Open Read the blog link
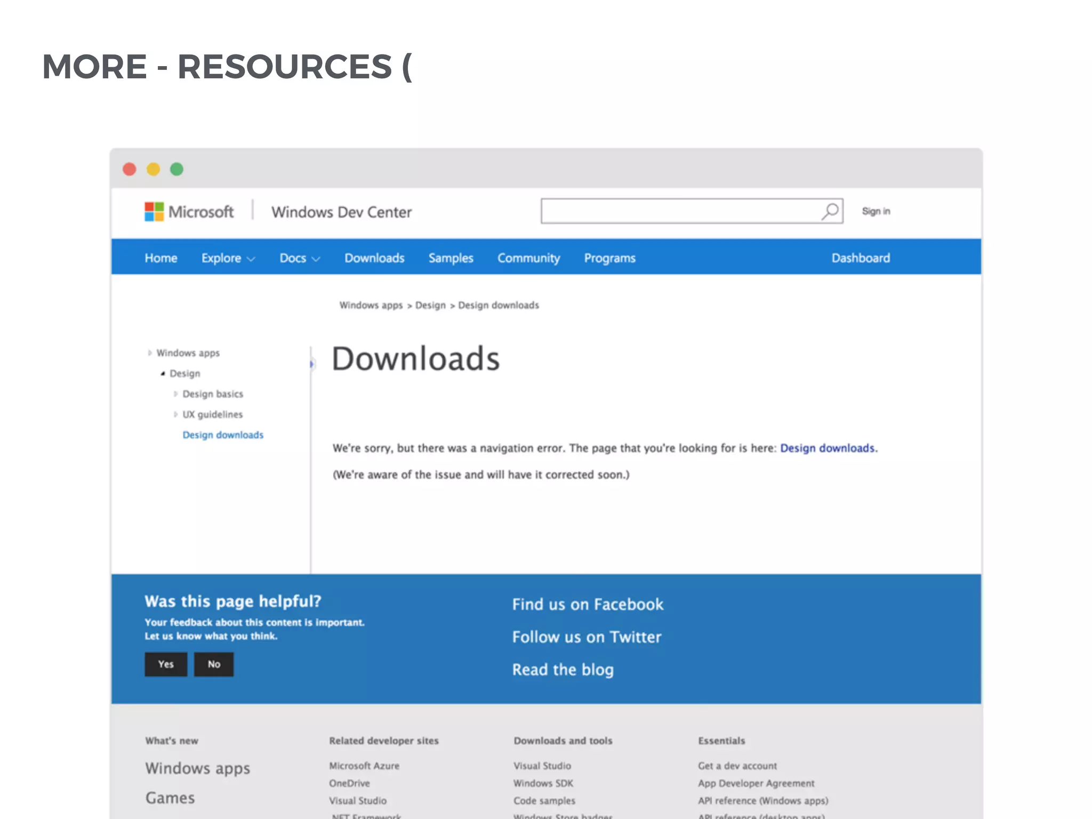The height and width of the screenshot is (819, 1092). 563,670
